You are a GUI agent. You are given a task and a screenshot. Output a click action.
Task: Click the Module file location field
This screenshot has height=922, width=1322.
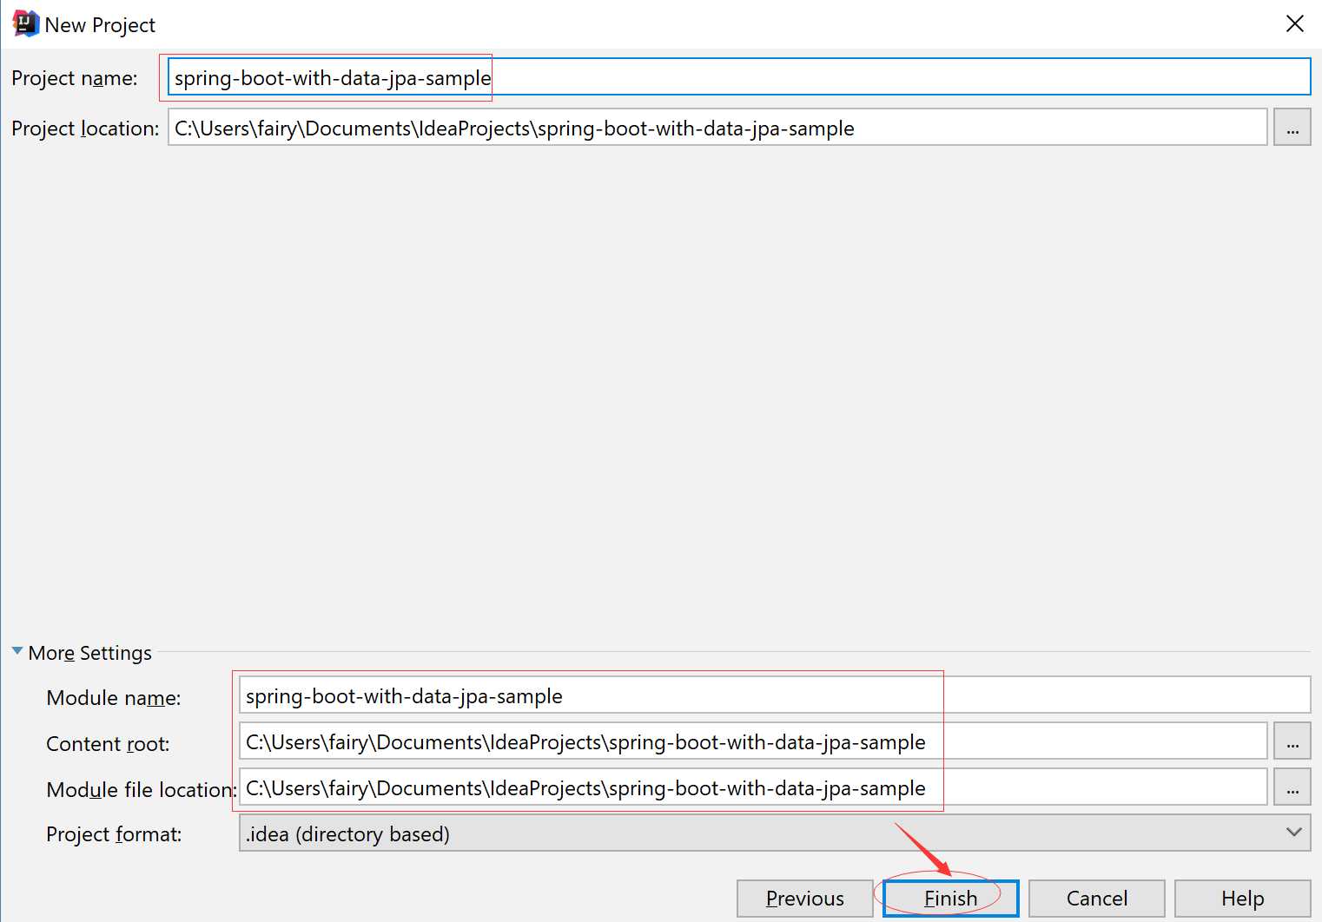[753, 787]
